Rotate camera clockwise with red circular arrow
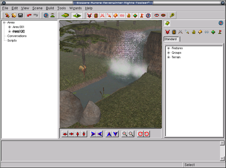Viewport: 226px width, 168px height. pos(140,134)
